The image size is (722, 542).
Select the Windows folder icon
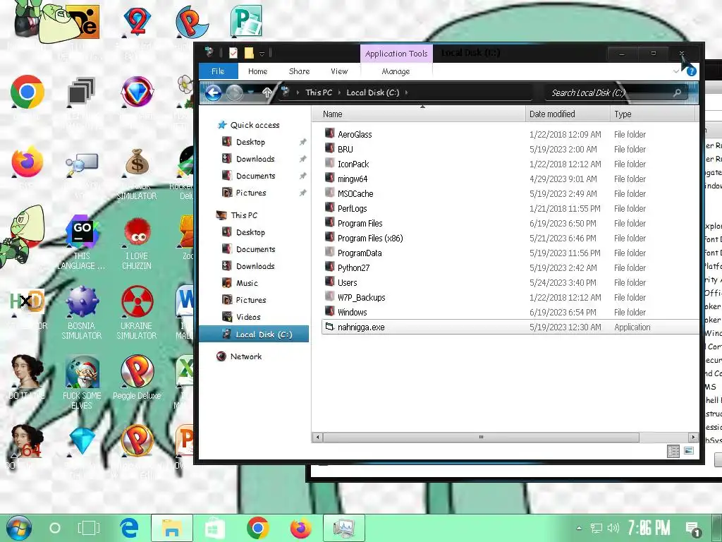coord(329,311)
